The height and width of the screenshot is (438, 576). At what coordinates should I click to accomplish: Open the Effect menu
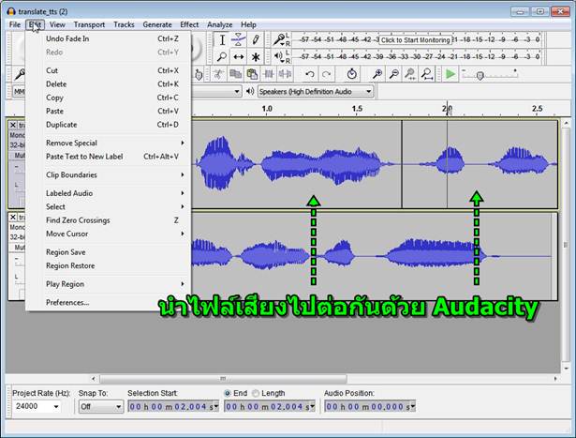[189, 24]
